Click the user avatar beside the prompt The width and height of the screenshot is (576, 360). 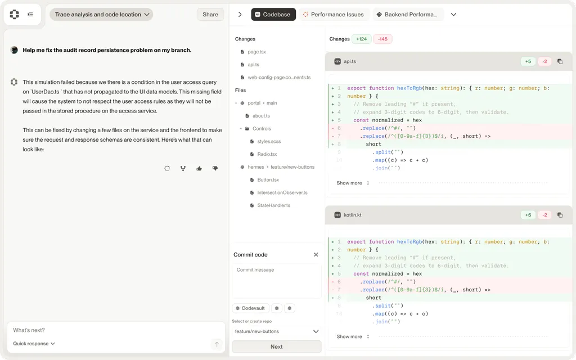tap(14, 50)
